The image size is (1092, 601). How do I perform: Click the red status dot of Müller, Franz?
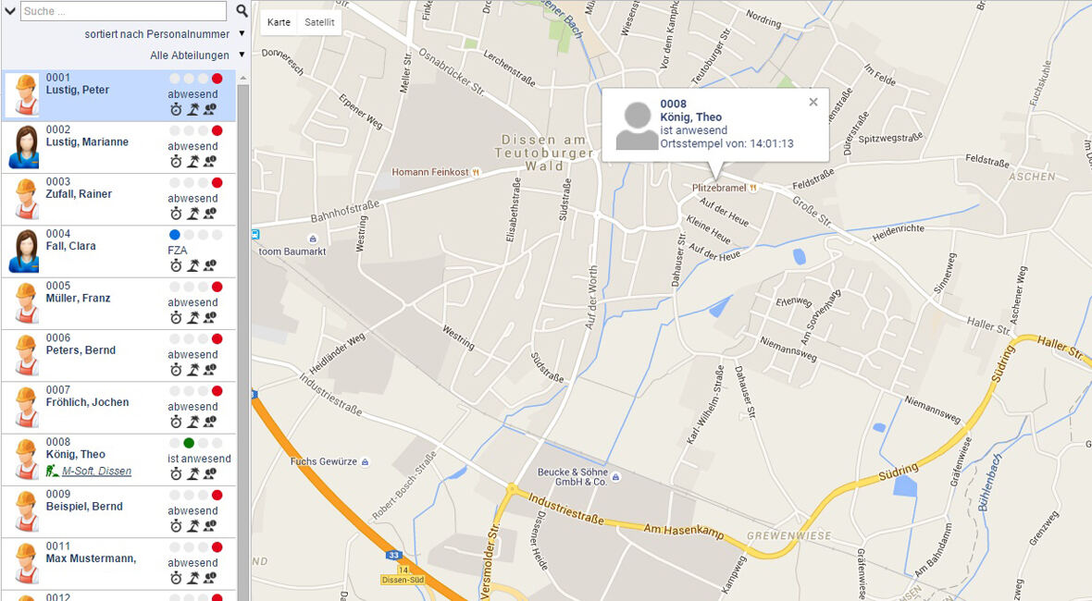217,287
